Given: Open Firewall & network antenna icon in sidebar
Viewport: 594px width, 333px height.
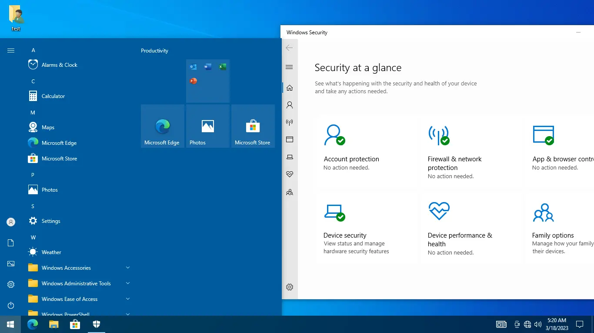Looking at the screenshot, I should (290, 122).
